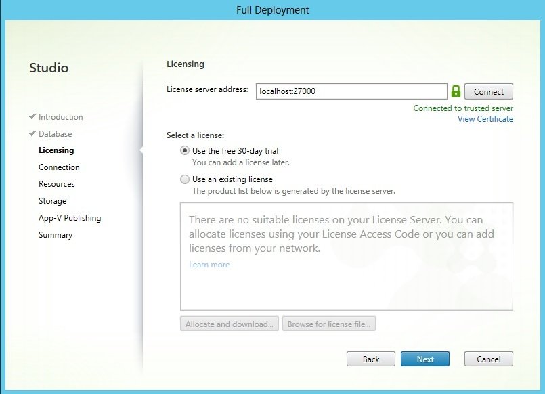Click the Connected to trusted server status
The width and height of the screenshot is (545, 394).
pyautogui.click(x=463, y=108)
